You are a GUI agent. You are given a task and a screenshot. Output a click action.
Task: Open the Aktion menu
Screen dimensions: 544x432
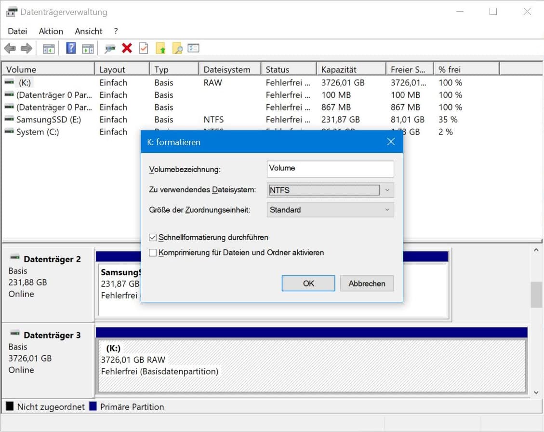pos(51,31)
